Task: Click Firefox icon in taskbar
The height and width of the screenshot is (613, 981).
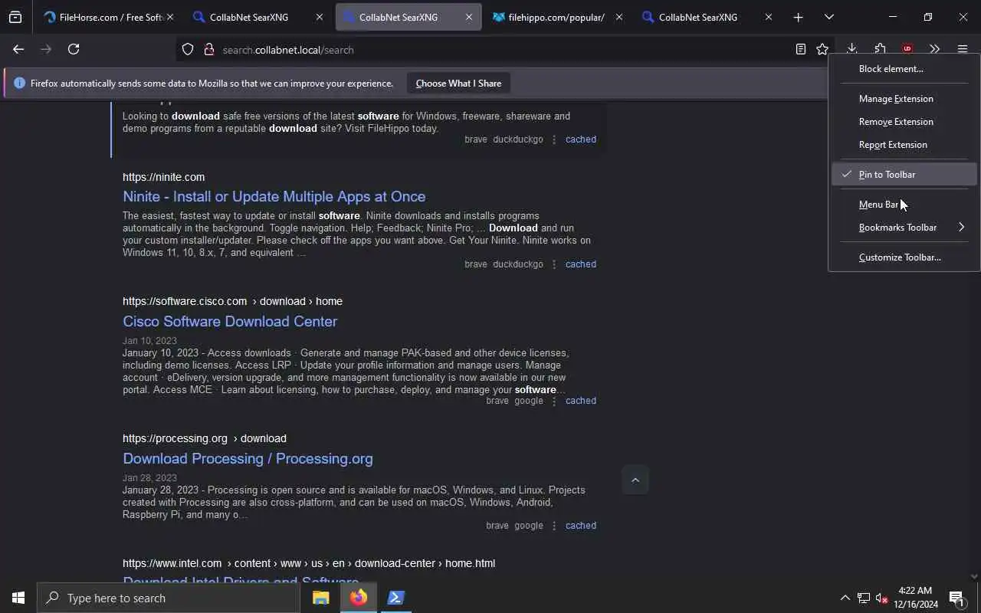Action: click(x=359, y=598)
